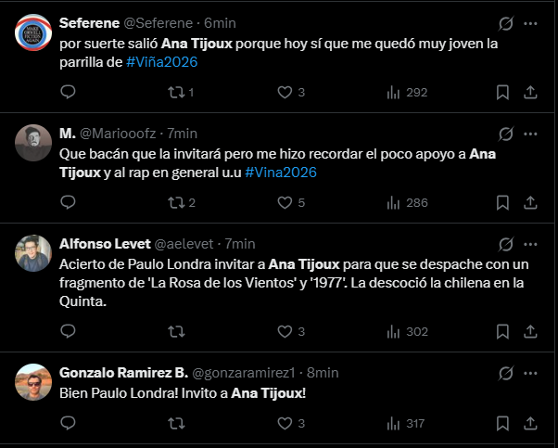Open more options on M.'s tweet
558x448 pixels.
coord(531,134)
